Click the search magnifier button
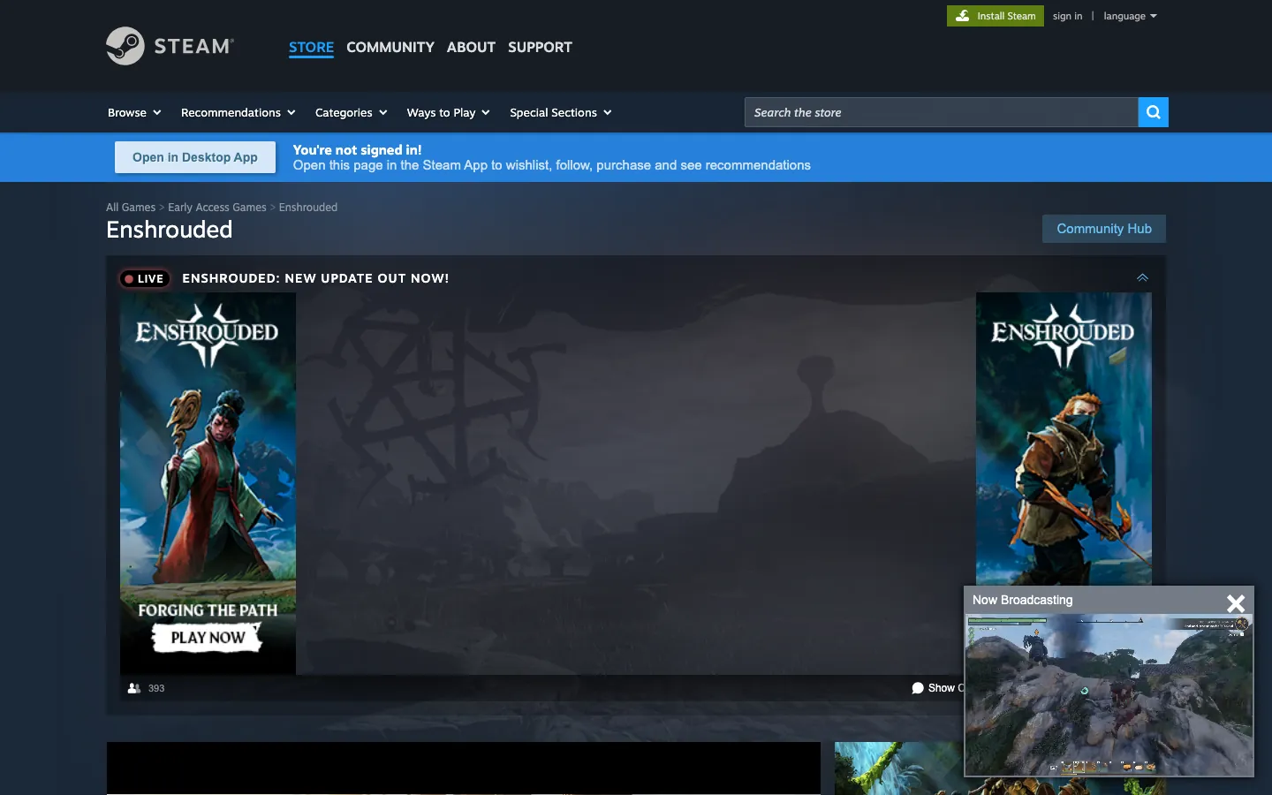Viewport: 1272px width, 795px height. 1153,112
